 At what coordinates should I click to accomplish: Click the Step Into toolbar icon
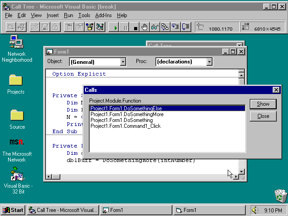coord(175,27)
